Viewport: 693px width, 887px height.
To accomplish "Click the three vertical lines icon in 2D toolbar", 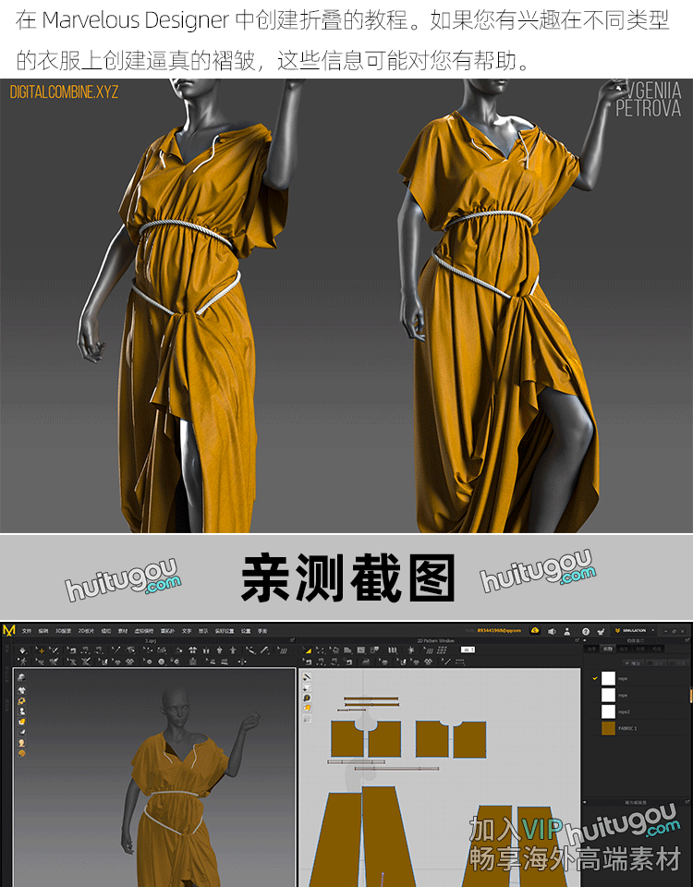I will [x=392, y=650].
